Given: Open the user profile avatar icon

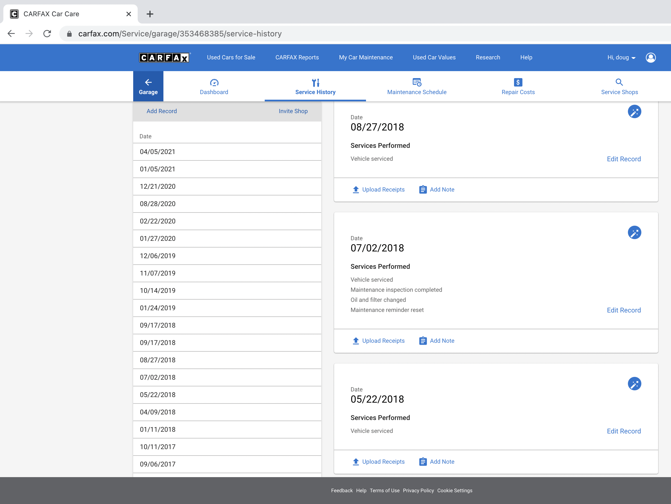Looking at the screenshot, I should (650, 57).
